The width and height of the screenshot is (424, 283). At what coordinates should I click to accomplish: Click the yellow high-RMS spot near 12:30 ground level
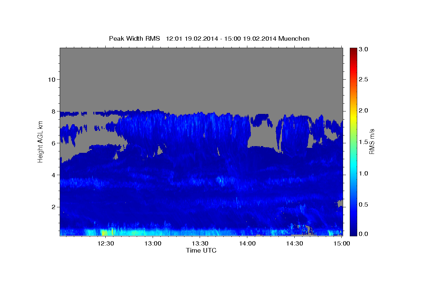[x=105, y=232]
